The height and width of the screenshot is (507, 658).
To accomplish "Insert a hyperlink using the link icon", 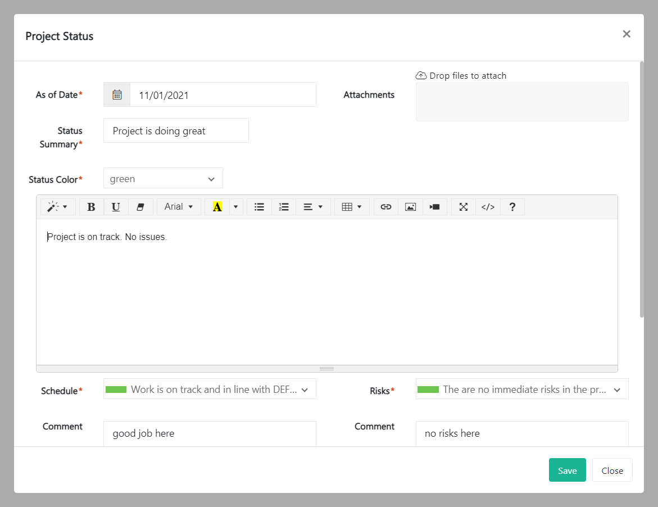I will 385,207.
